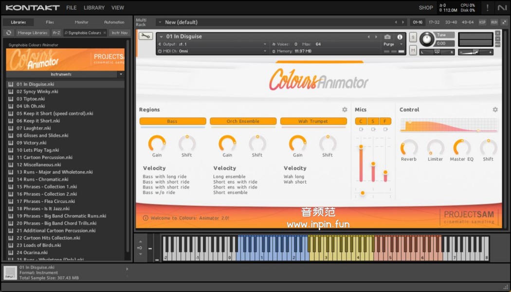Click the Instr Nav button

point(120,33)
